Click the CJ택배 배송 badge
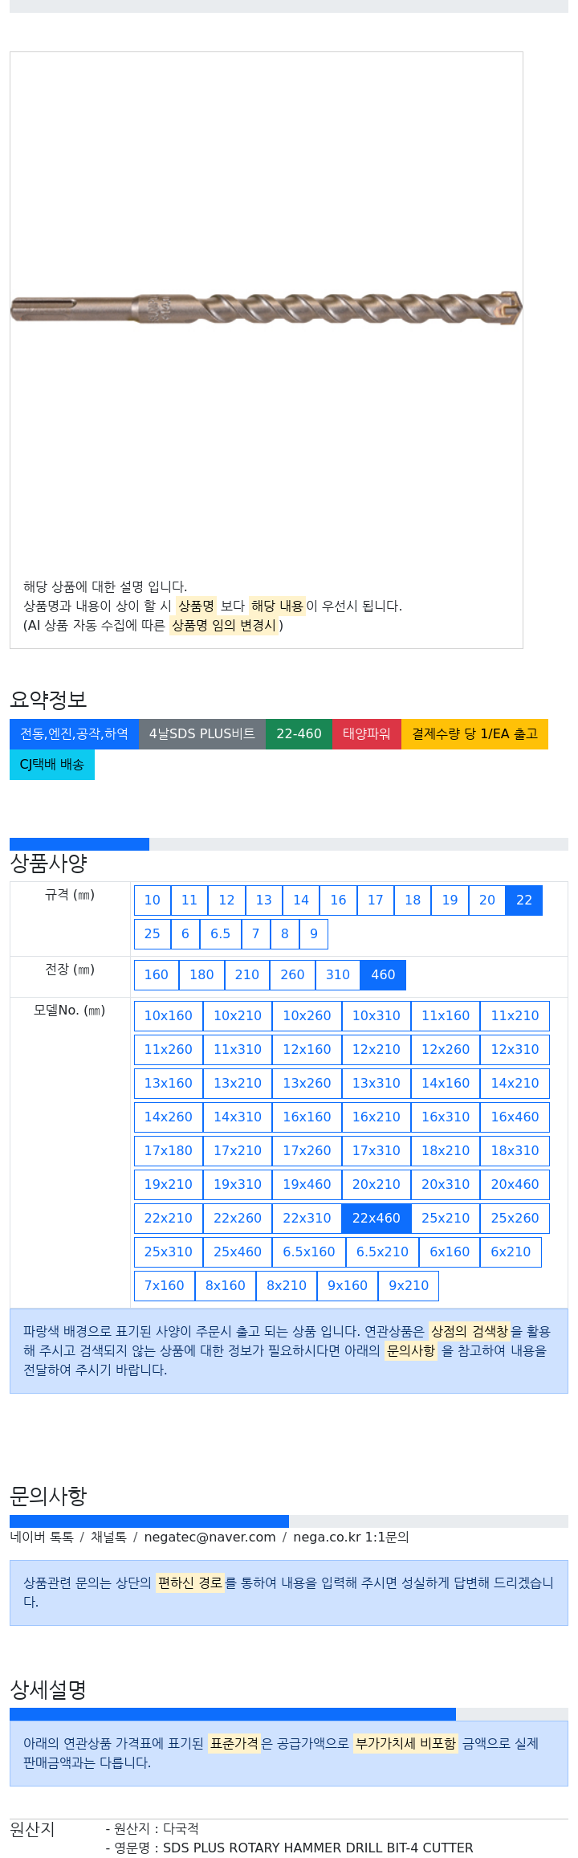 (52, 764)
